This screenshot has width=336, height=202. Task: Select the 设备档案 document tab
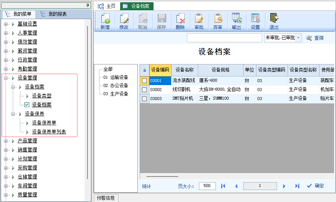pos(137,6)
